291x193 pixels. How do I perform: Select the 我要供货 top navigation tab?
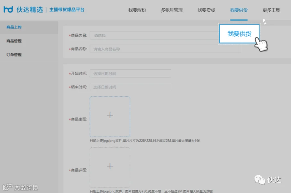point(239,10)
